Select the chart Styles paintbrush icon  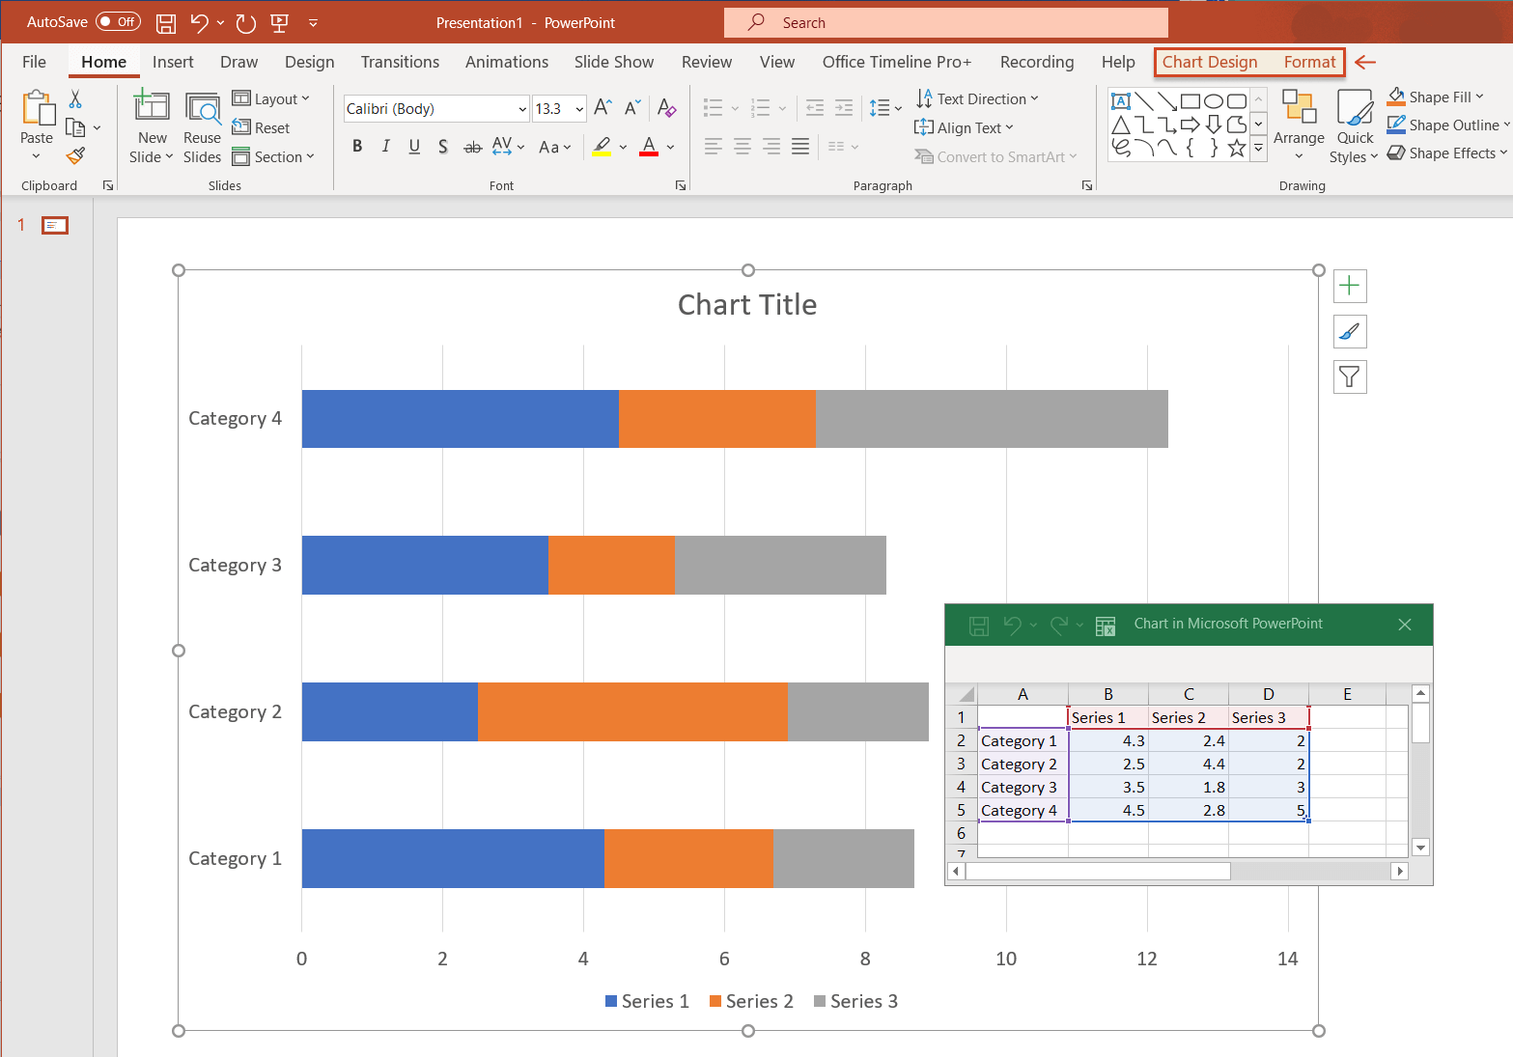(1349, 331)
